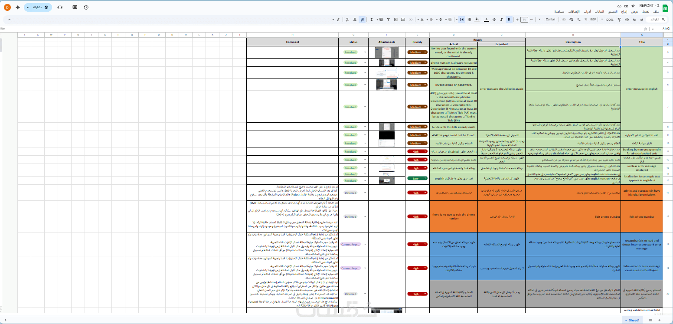Open the text color picker

[486, 20]
